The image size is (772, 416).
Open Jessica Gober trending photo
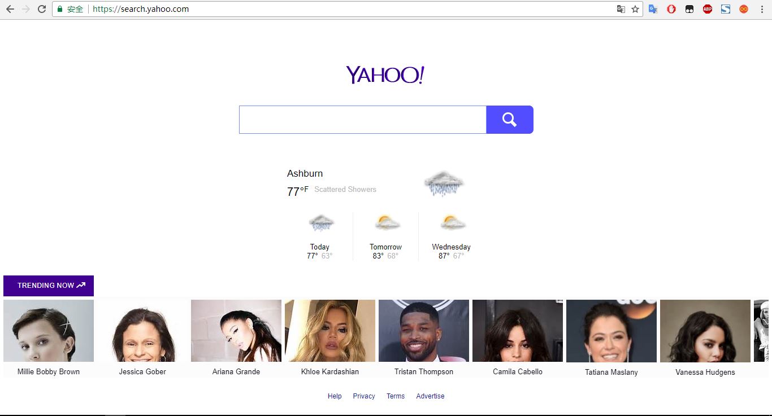142,331
